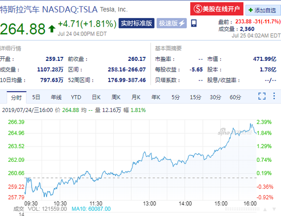The image size is (281, 216).
Task: Click the green up arrow beside price
Action: pos(52,29)
